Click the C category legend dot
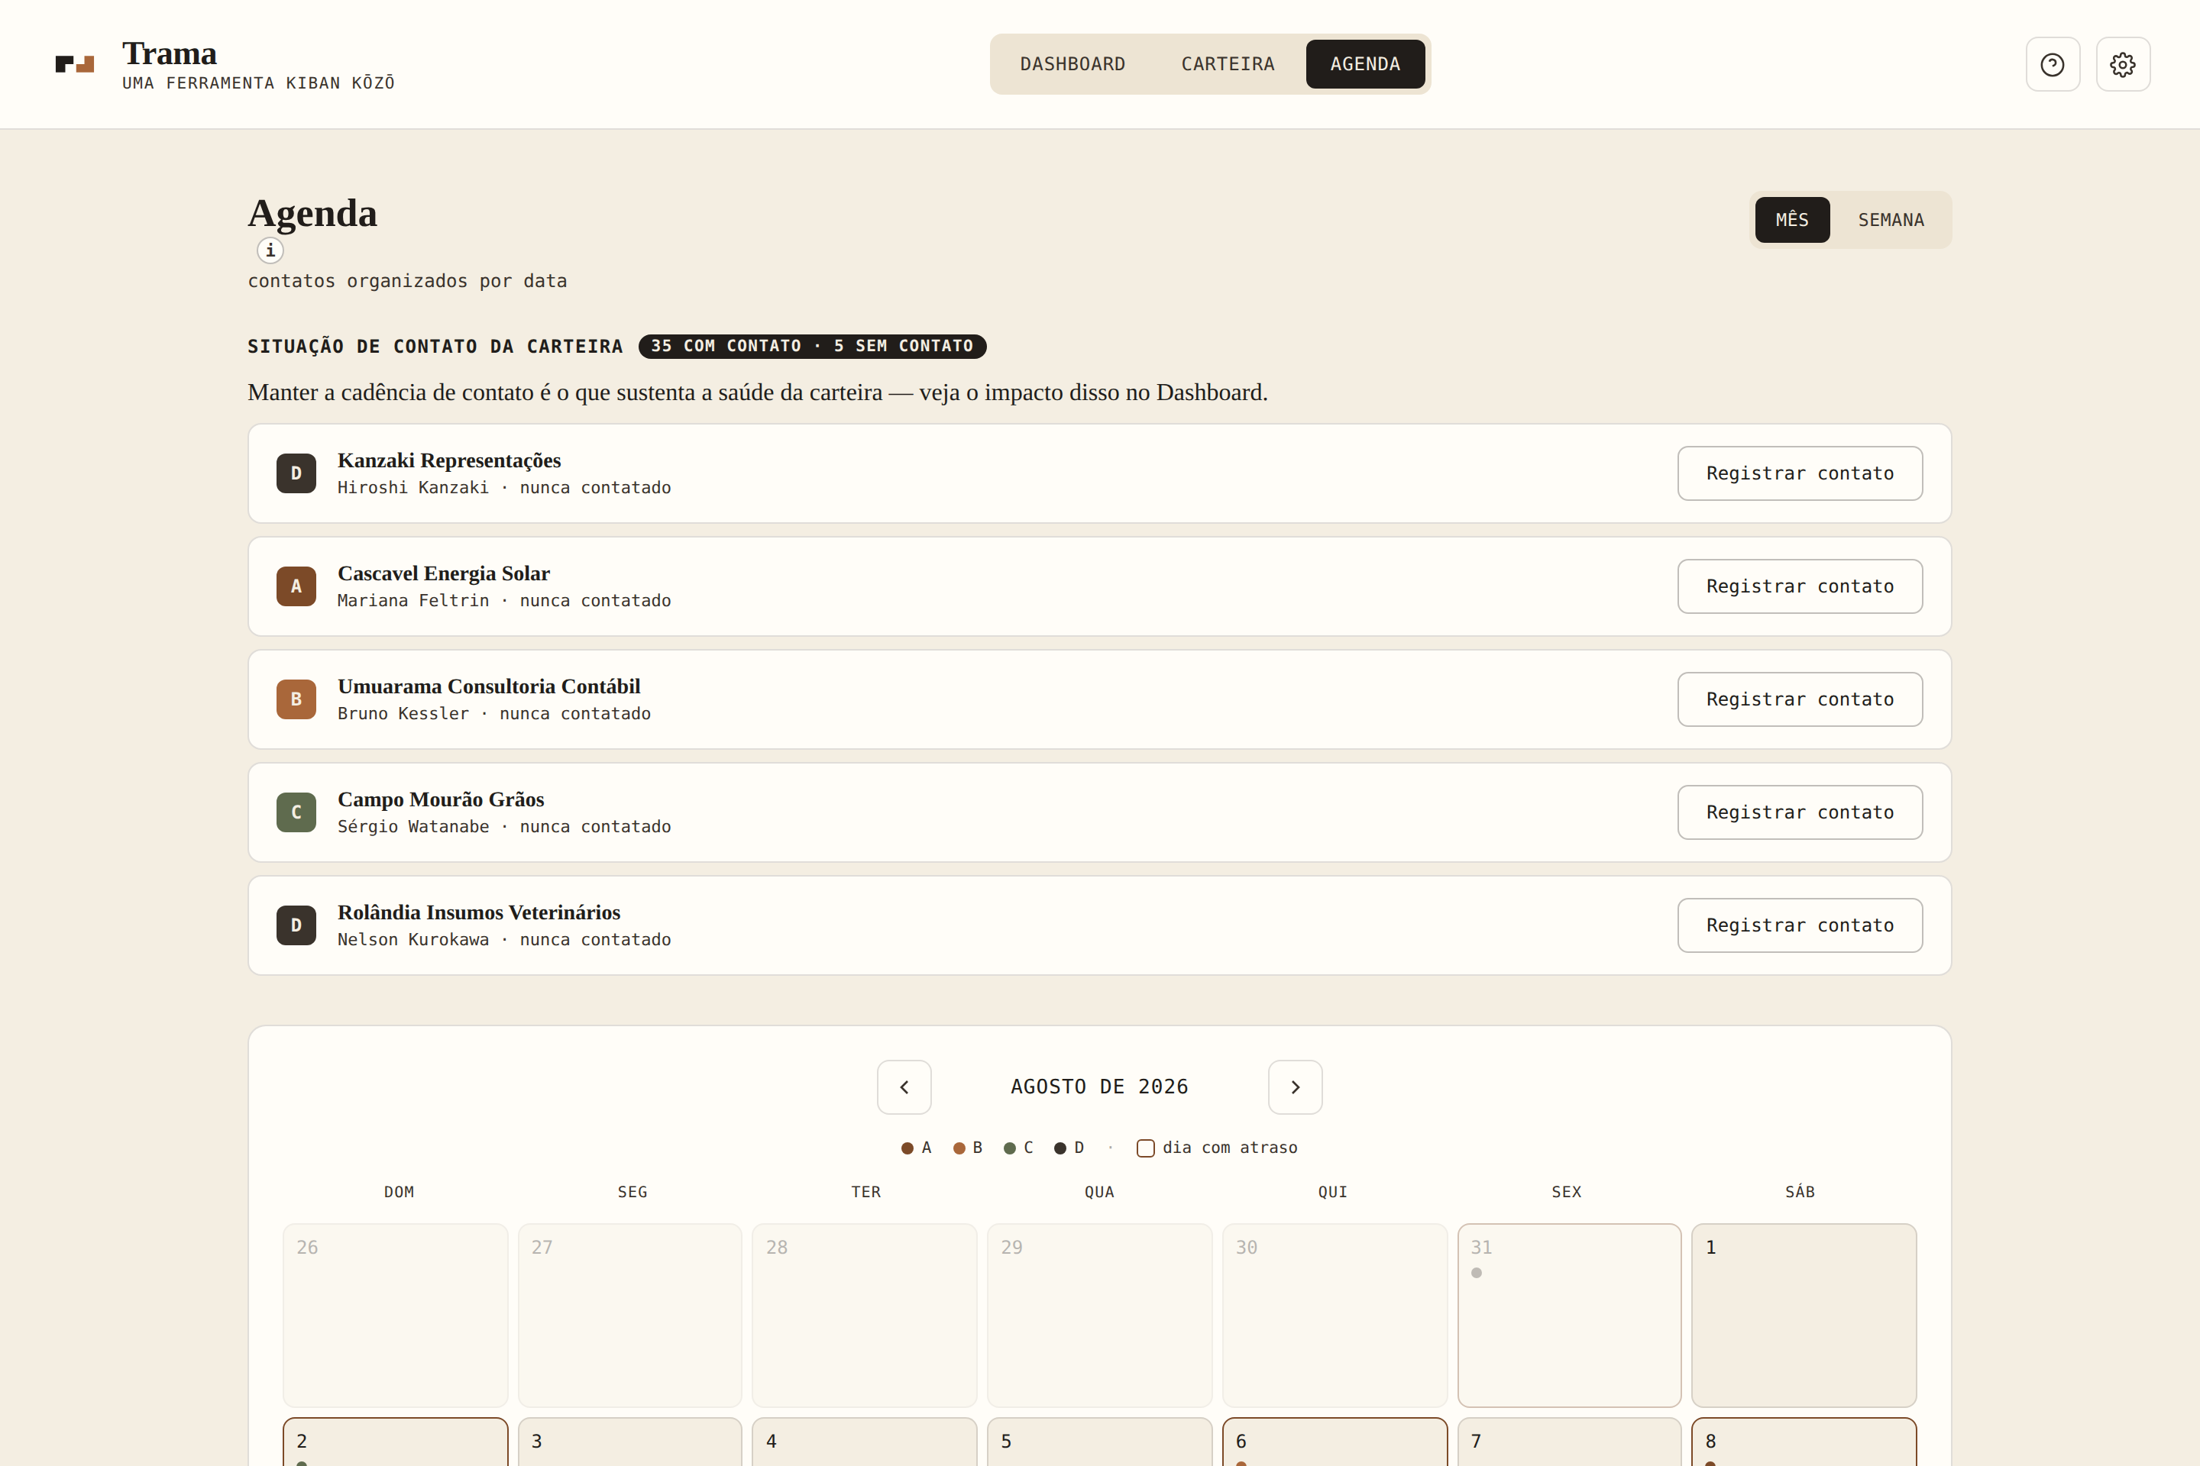The width and height of the screenshot is (2200, 1466). coord(1009,1148)
